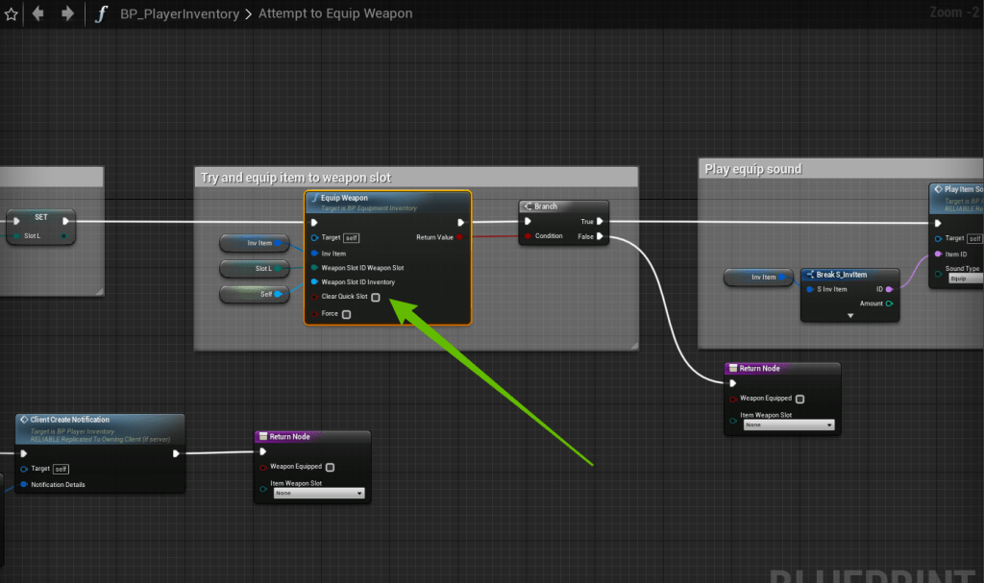Navigate back with the left arrow
Screen dimensions: 984x583
[x=39, y=14]
